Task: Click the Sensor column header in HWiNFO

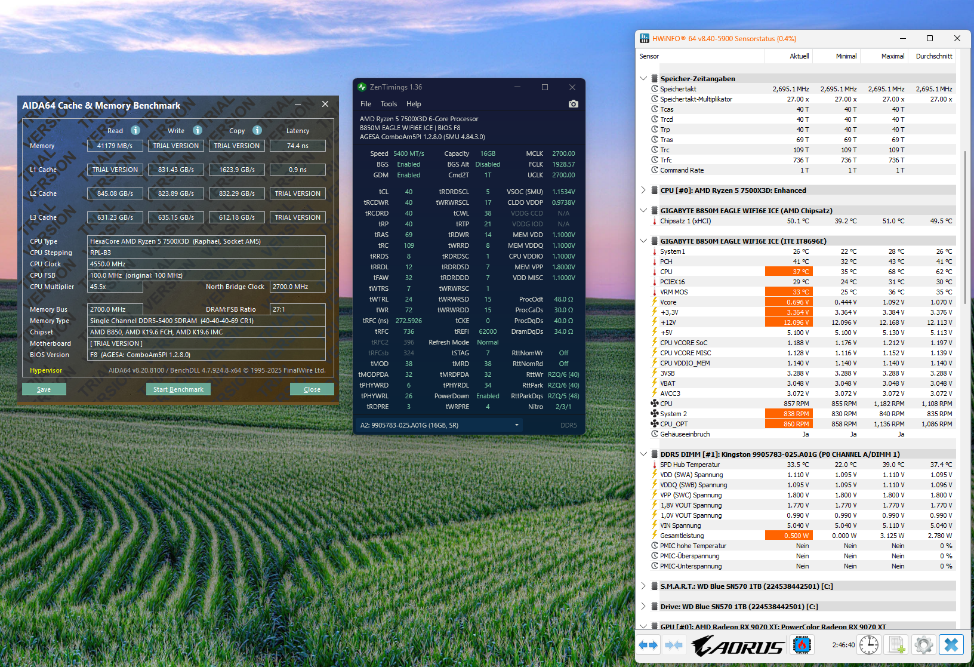Action: (701, 56)
